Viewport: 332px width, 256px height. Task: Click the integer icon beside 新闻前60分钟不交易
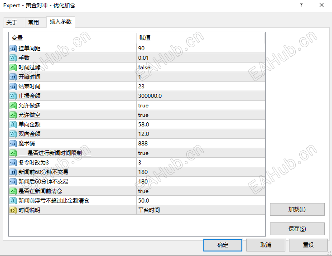[13, 172]
